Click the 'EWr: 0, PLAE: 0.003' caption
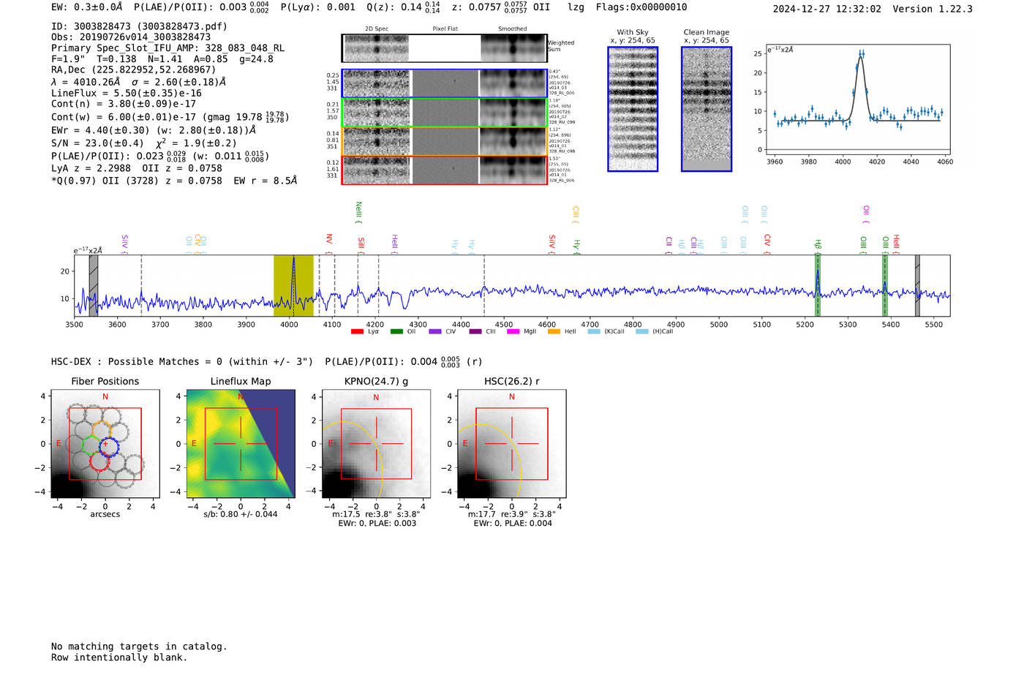The width and height of the screenshot is (1024, 697). [x=377, y=524]
